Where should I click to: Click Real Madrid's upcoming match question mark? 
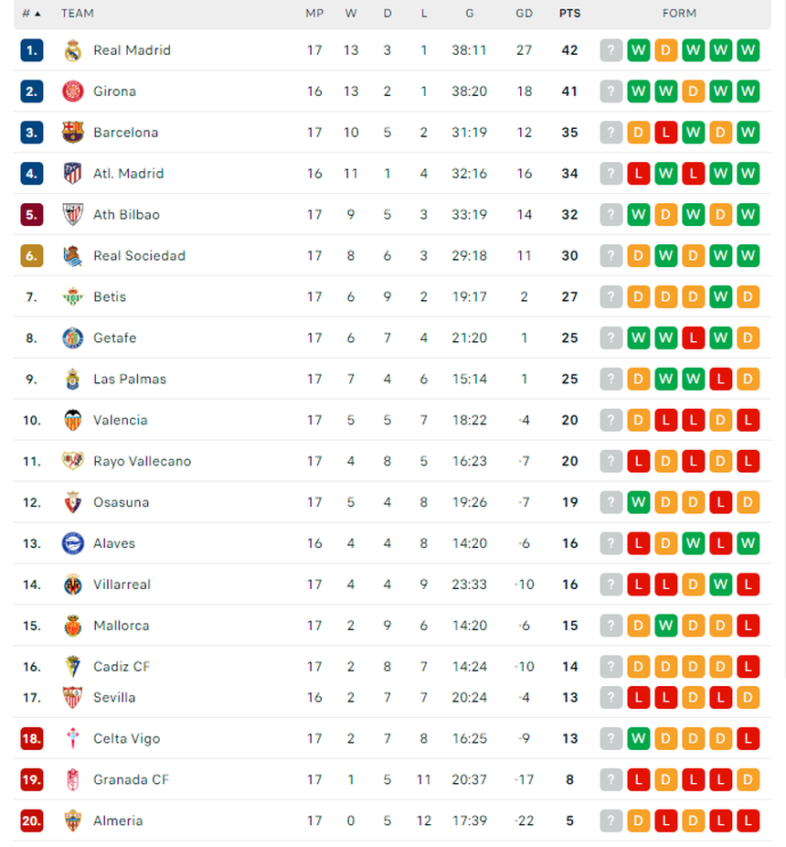point(611,50)
